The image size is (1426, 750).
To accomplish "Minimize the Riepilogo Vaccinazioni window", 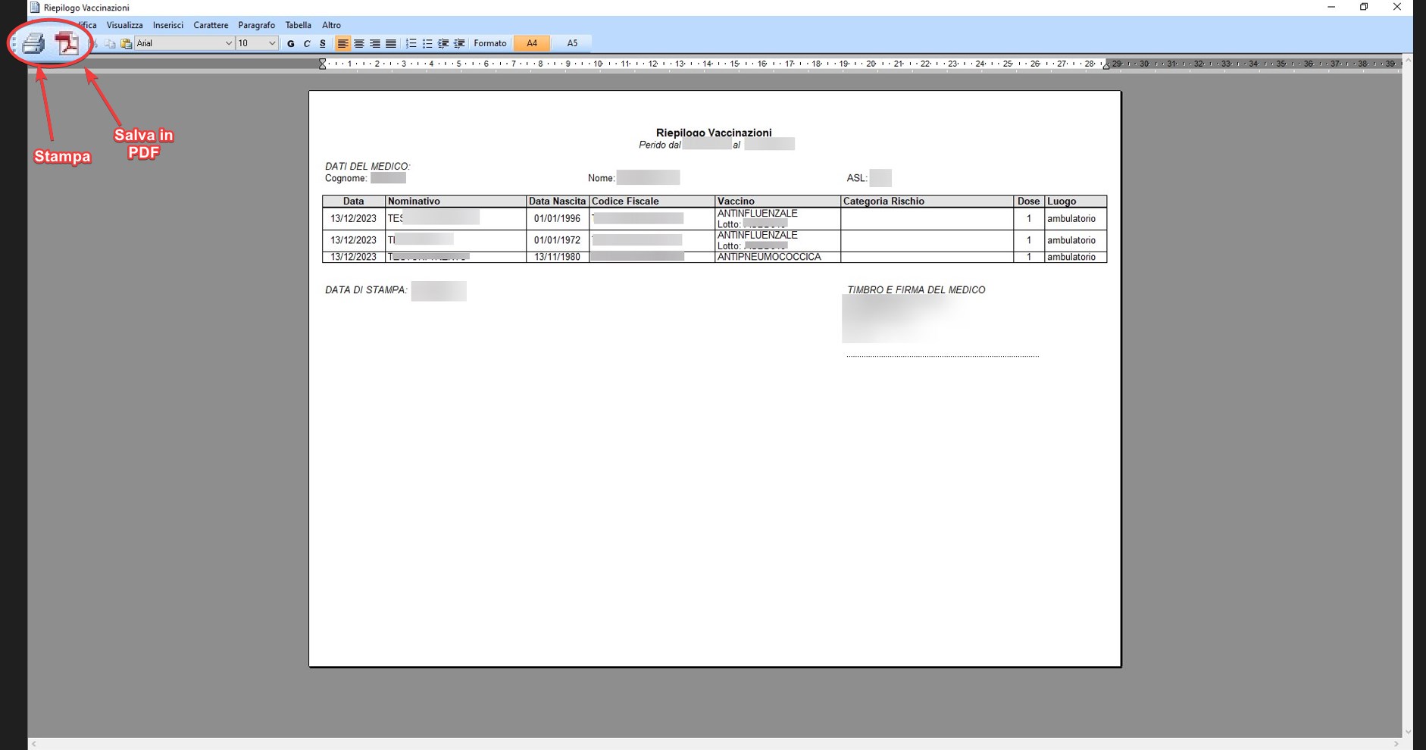I will 1331,7.
